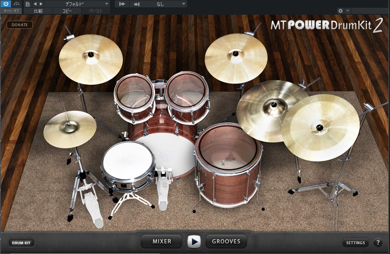The height and width of the screenshot is (254, 390).
Task: Click the コピー copy menu item
Action: (x=66, y=11)
